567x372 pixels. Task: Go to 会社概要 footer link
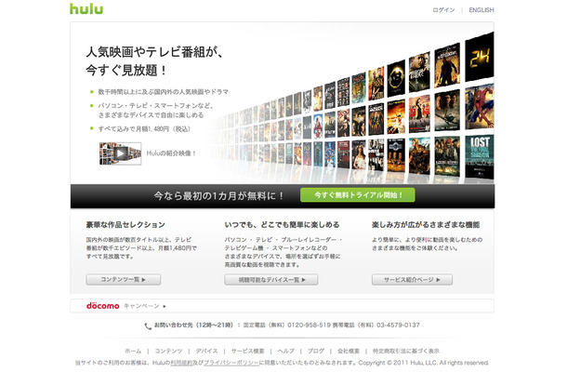[349, 351]
